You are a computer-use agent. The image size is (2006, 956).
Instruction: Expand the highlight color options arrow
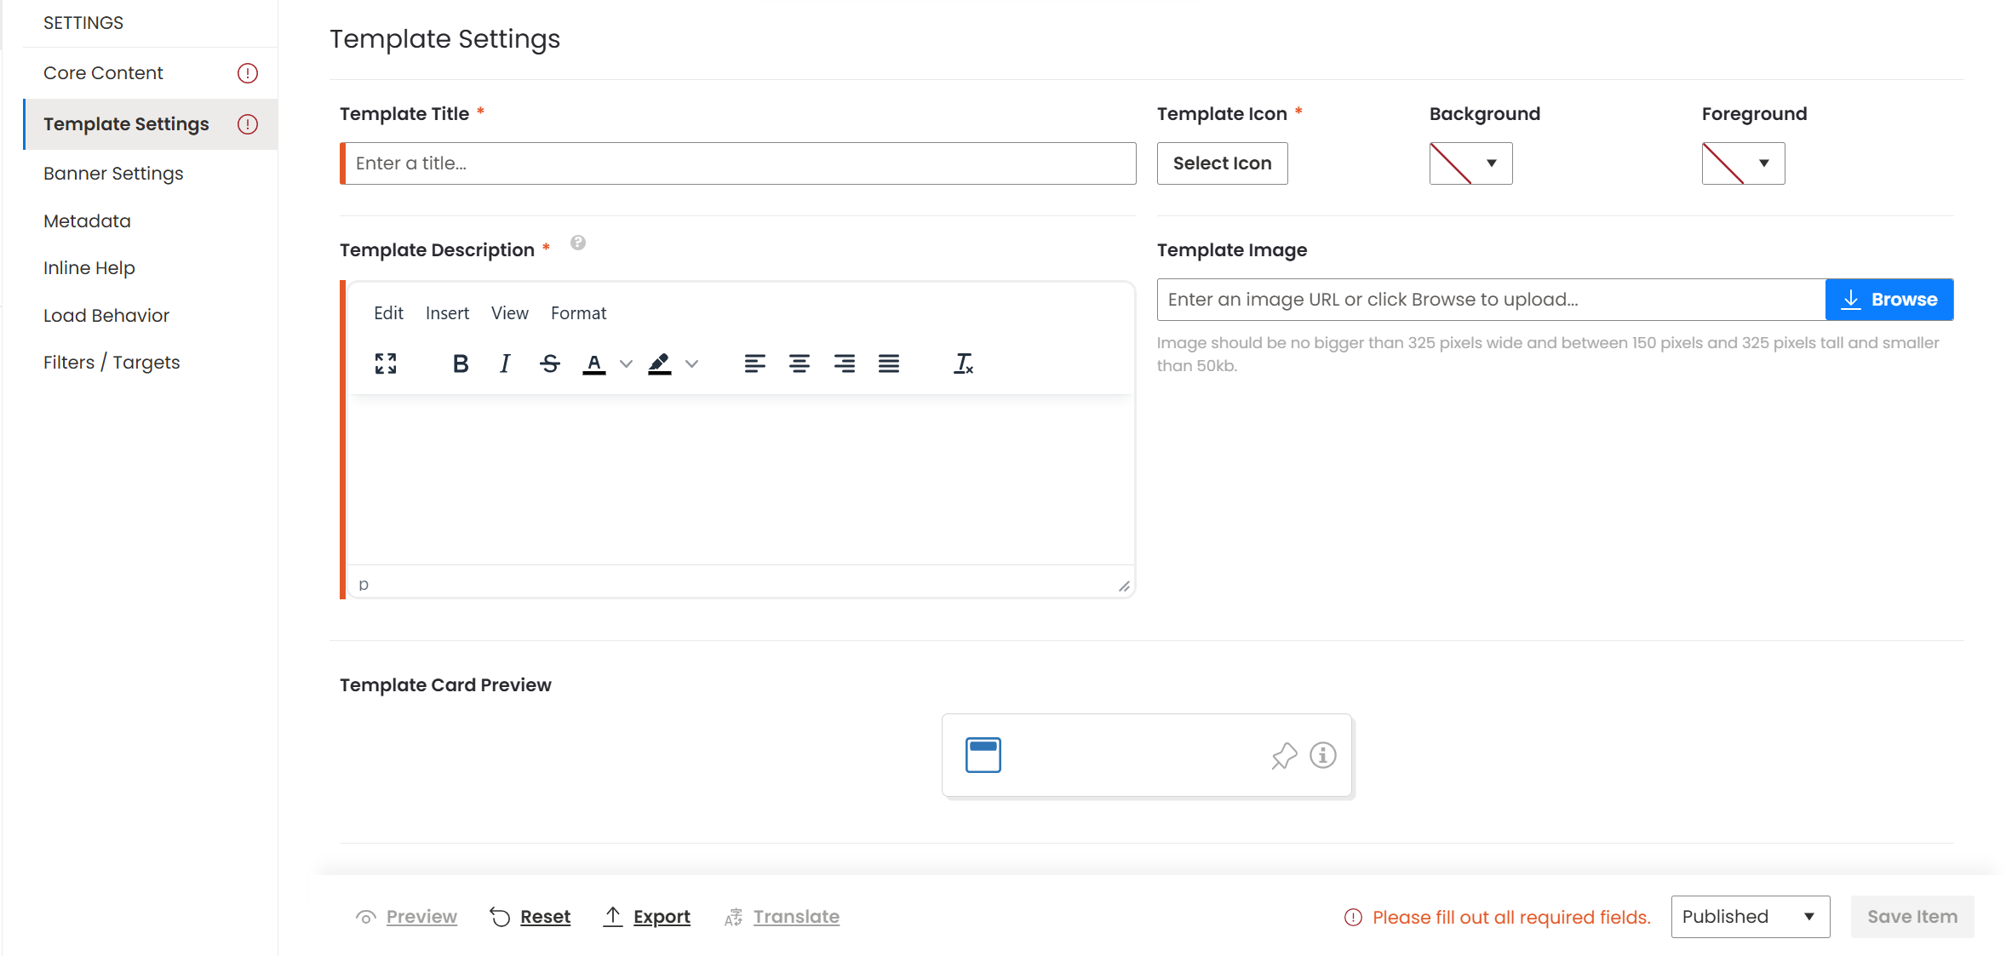click(692, 364)
